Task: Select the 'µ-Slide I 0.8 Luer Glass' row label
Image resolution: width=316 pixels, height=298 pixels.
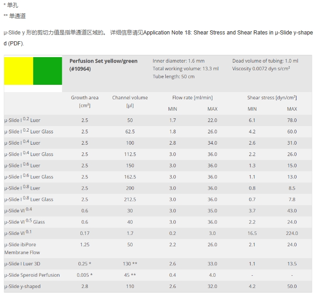Action: 29,199
